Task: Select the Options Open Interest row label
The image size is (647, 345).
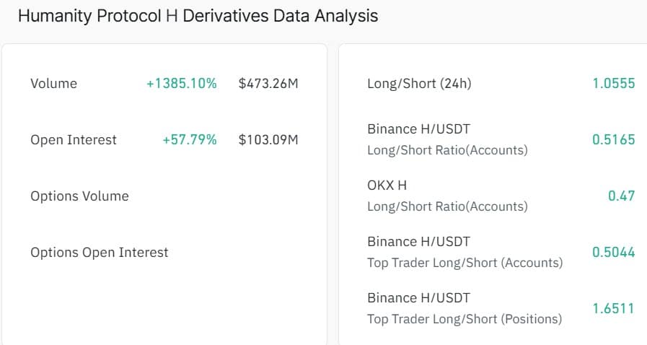Action: 99,253
